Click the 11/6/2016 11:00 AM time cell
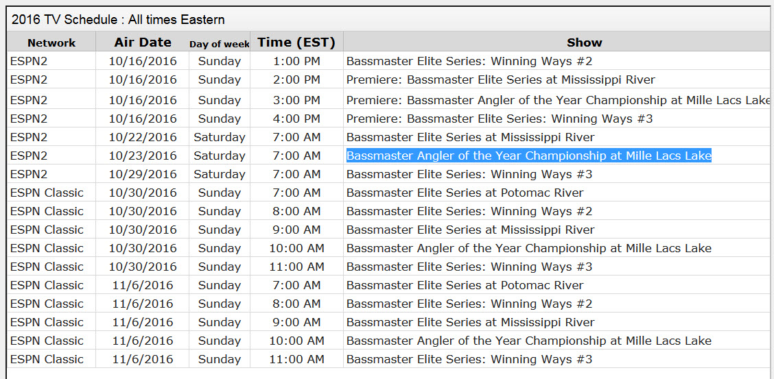This screenshot has height=379, width=774. click(x=296, y=359)
